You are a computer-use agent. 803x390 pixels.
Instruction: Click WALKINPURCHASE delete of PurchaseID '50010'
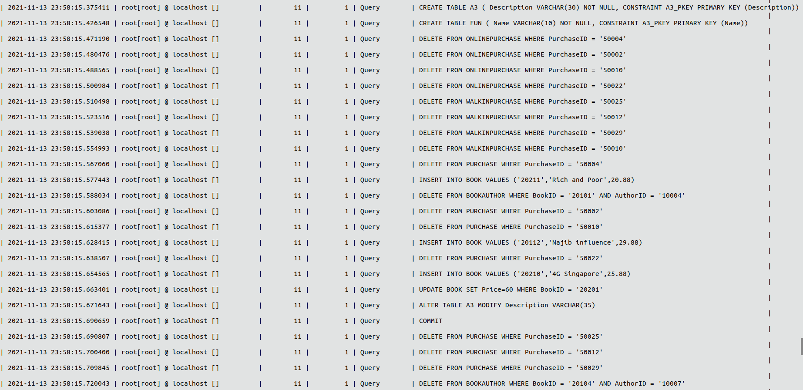point(522,148)
